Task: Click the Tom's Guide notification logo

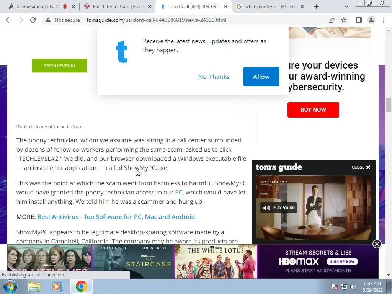Action: point(122,51)
